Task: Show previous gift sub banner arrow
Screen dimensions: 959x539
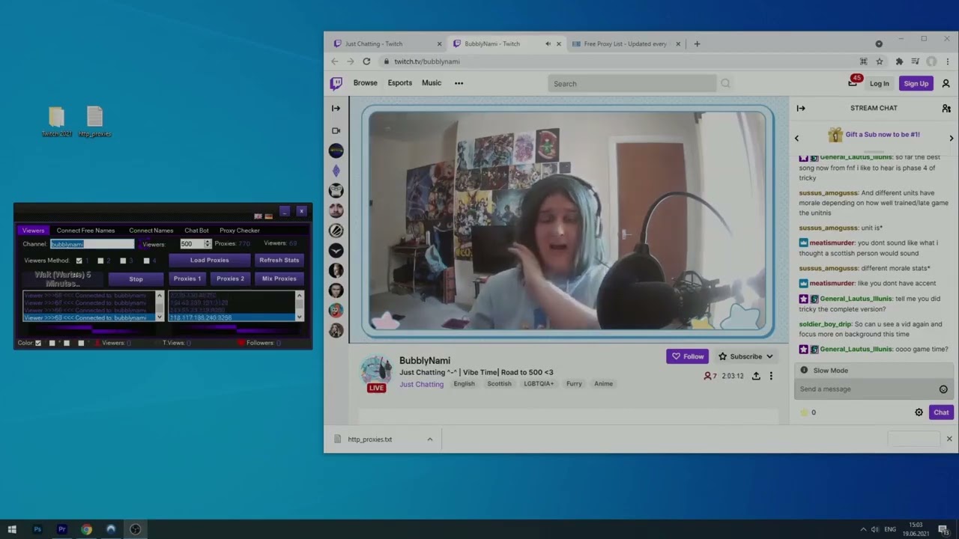Action: [796, 138]
